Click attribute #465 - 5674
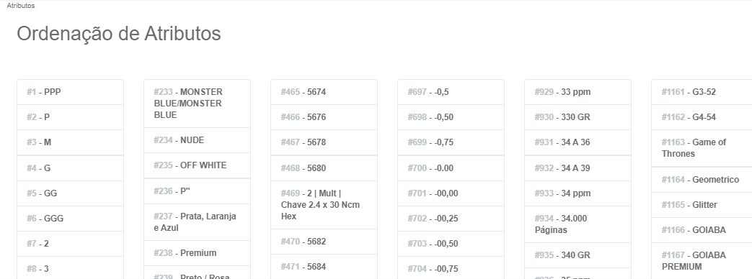Image resolution: width=752 pixels, height=279 pixels. 324,92
